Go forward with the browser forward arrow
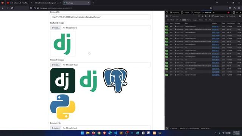The height and width of the screenshot is (136, 242). [x=8, y=8]
